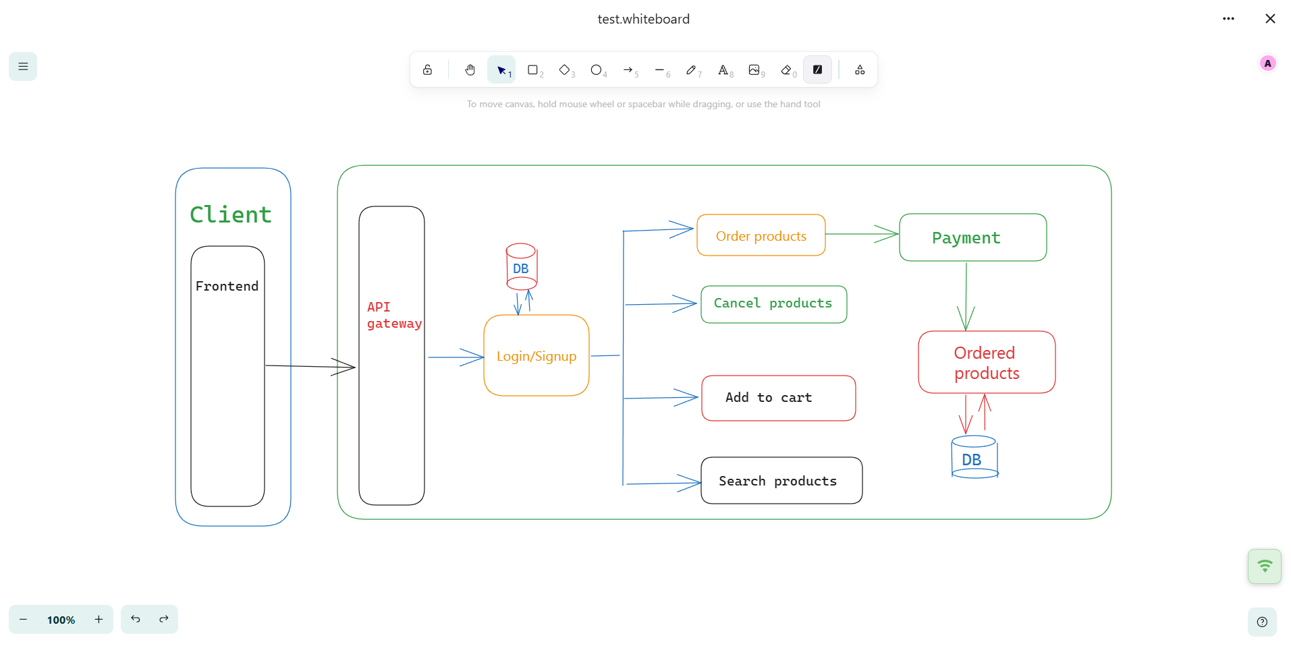This screenshot has width=1291, height=648.
Task: Open the hamburger main menu
Action: click(23, 66)
